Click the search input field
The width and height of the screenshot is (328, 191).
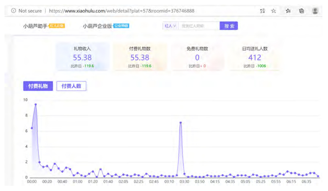click(199, 26)
